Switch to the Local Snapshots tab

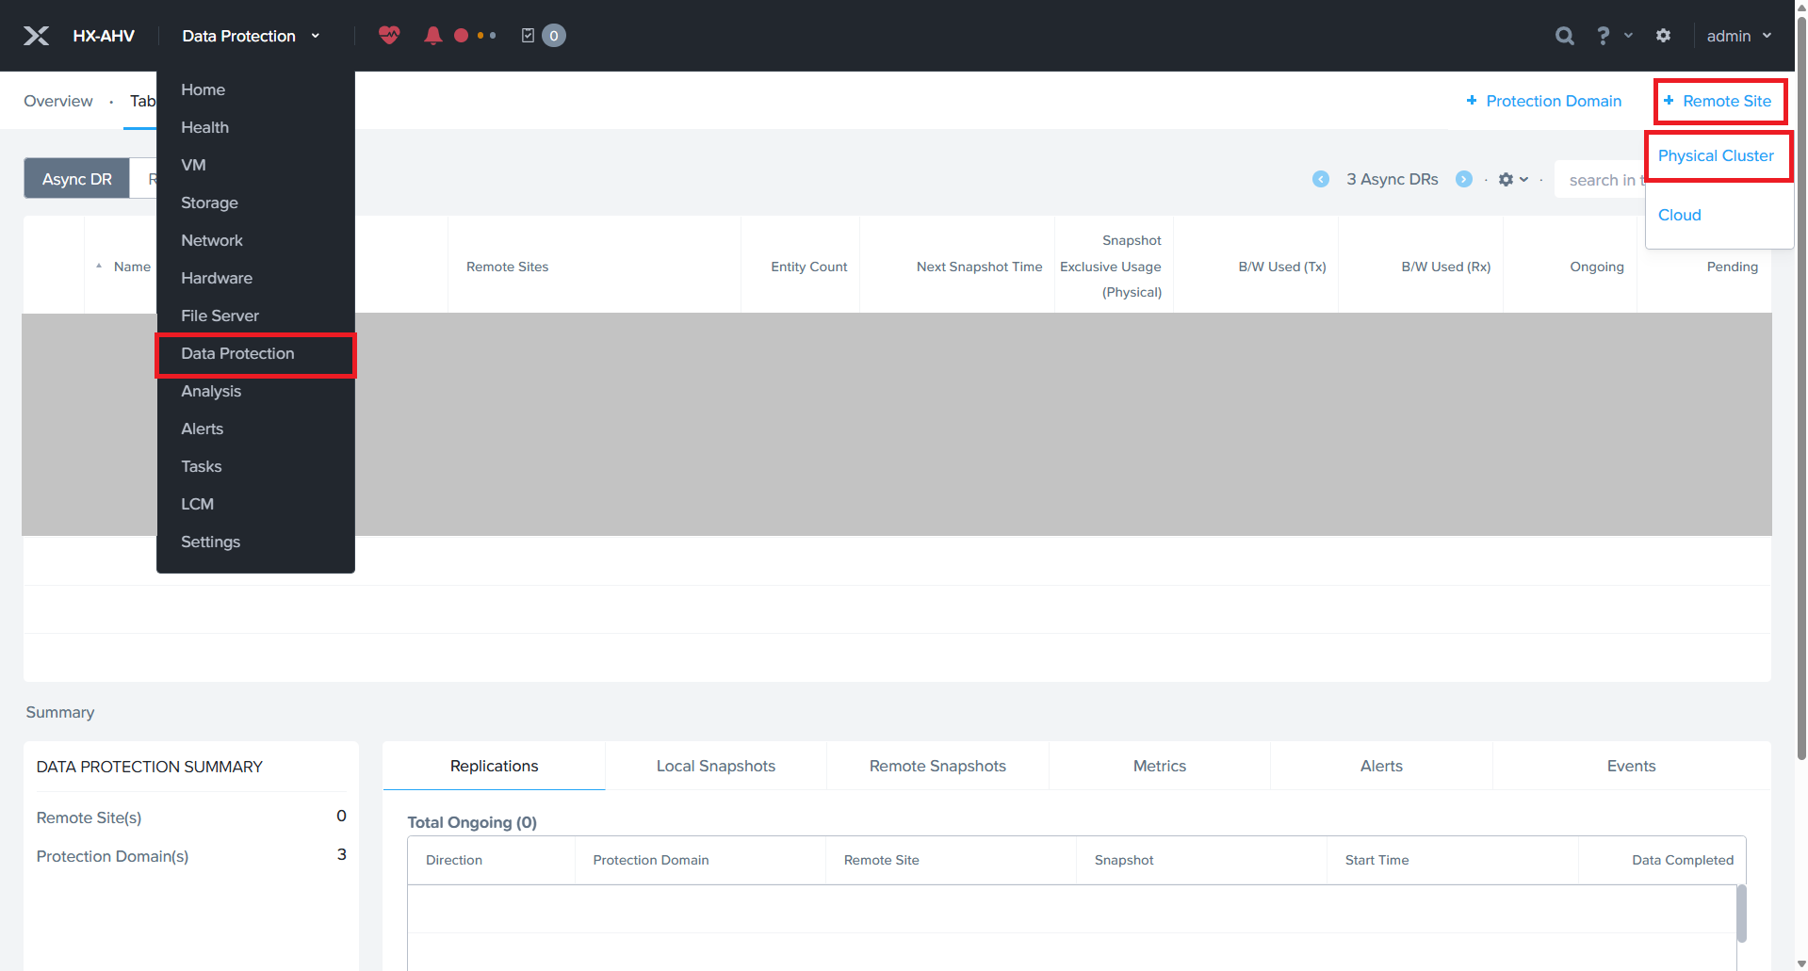[715, 766]
